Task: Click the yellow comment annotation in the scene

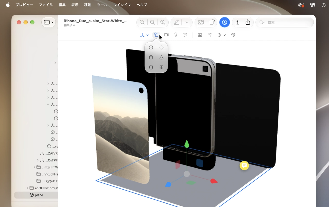Action: coord(244,165)
